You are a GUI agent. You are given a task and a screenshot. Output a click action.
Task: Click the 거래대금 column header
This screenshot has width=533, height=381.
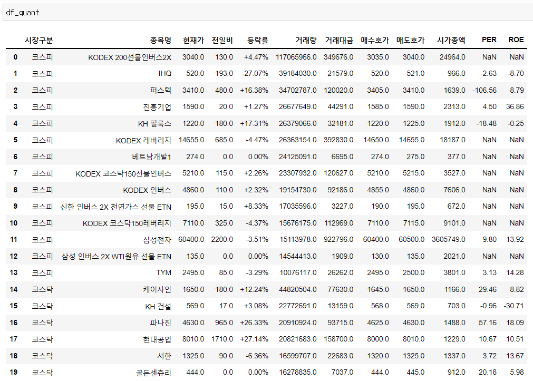click(x=339, y=41)
